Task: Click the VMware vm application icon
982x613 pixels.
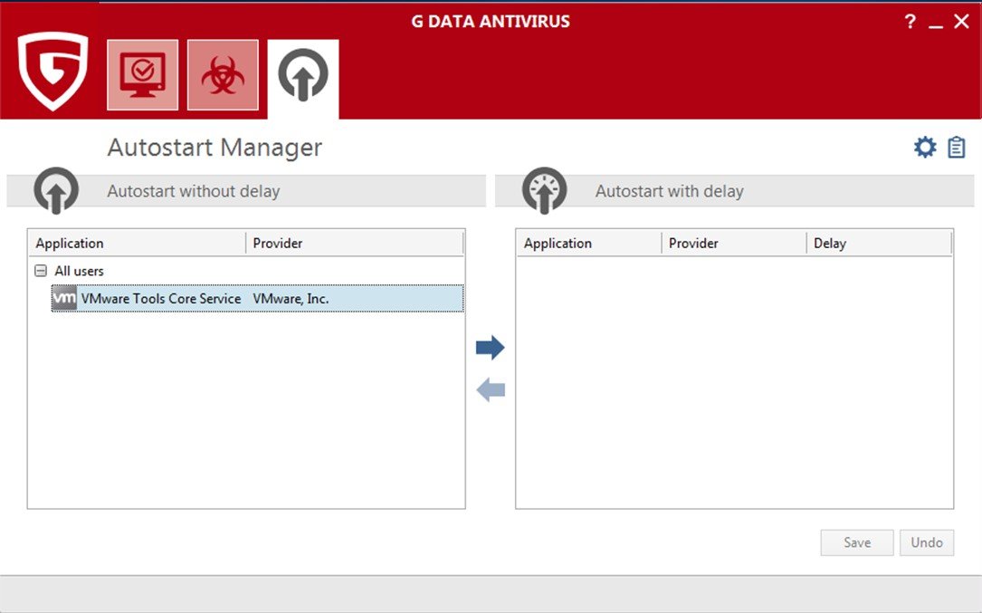Action: click(64, 299)
